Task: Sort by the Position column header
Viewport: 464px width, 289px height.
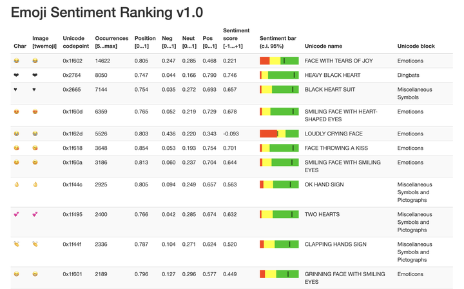Action: pos(145,42)
